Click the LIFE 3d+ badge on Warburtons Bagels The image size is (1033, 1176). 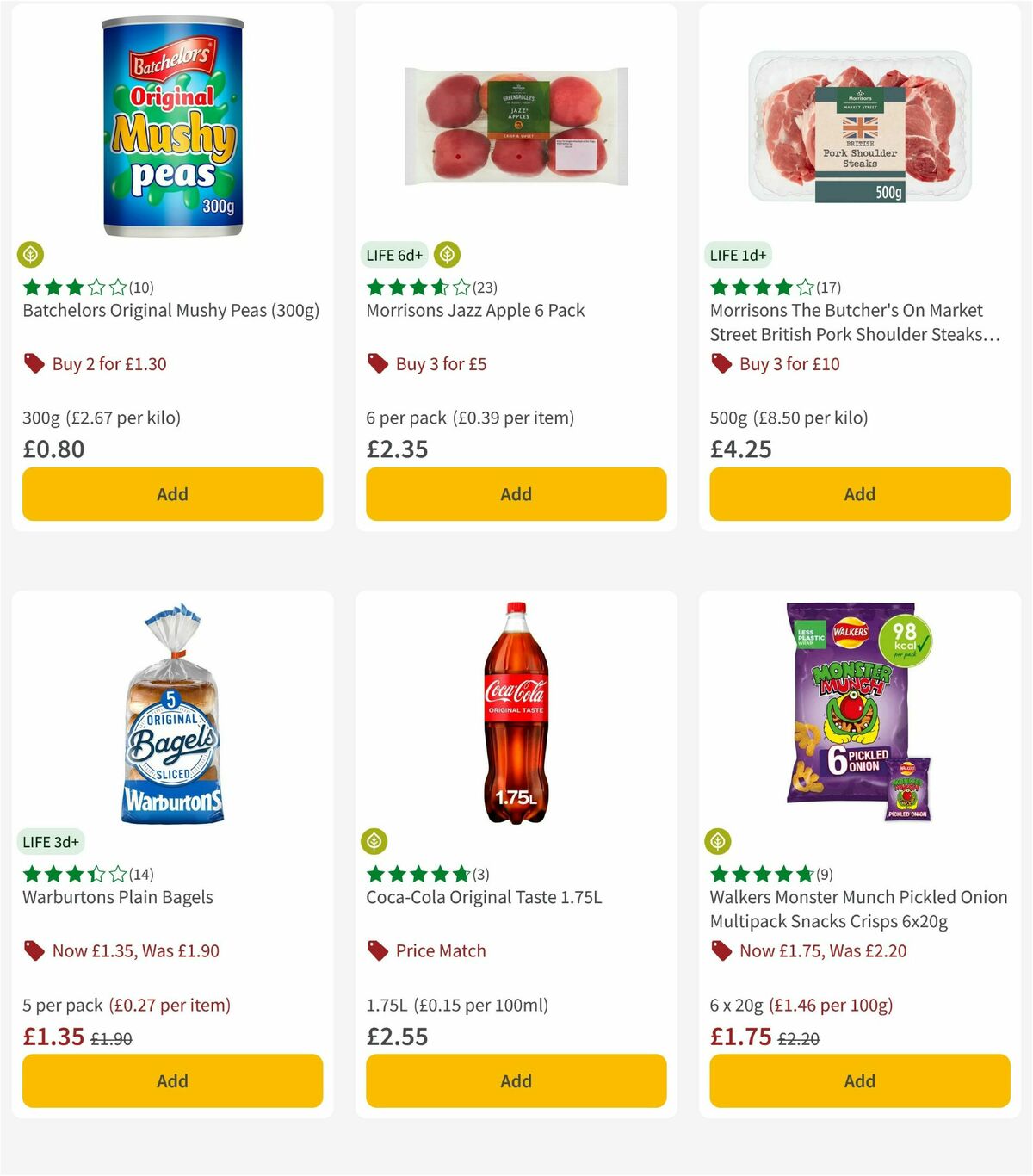pyautogui.click(x=52, y=841)
